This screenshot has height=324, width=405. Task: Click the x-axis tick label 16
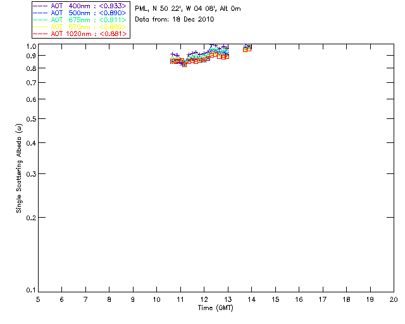point(299,300)
